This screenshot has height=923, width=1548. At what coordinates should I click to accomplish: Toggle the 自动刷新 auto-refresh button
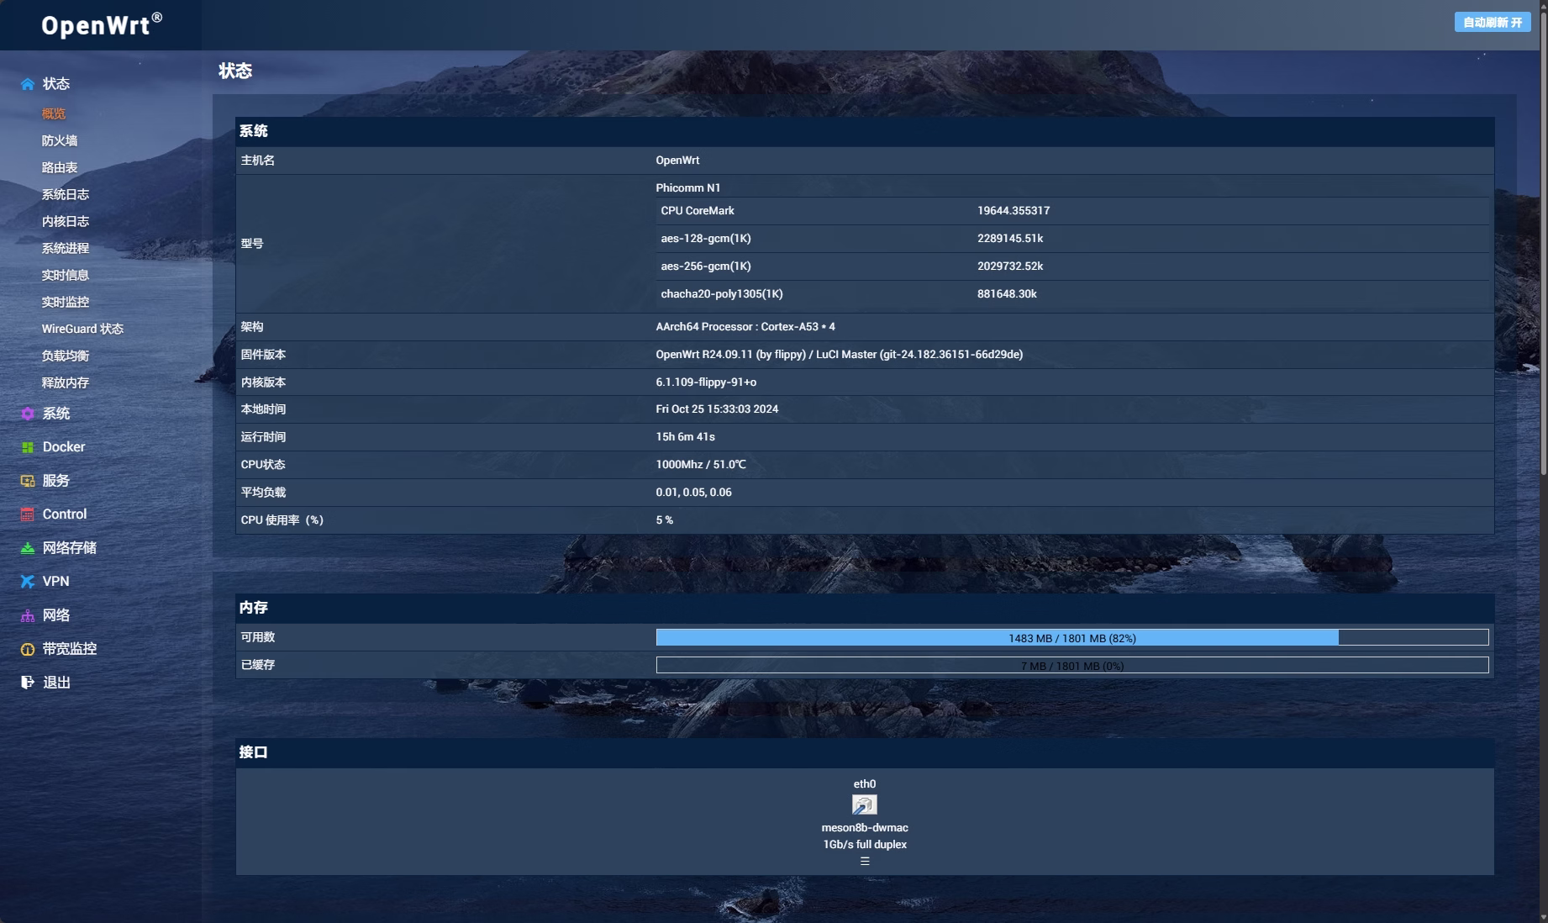[1492, 23]
